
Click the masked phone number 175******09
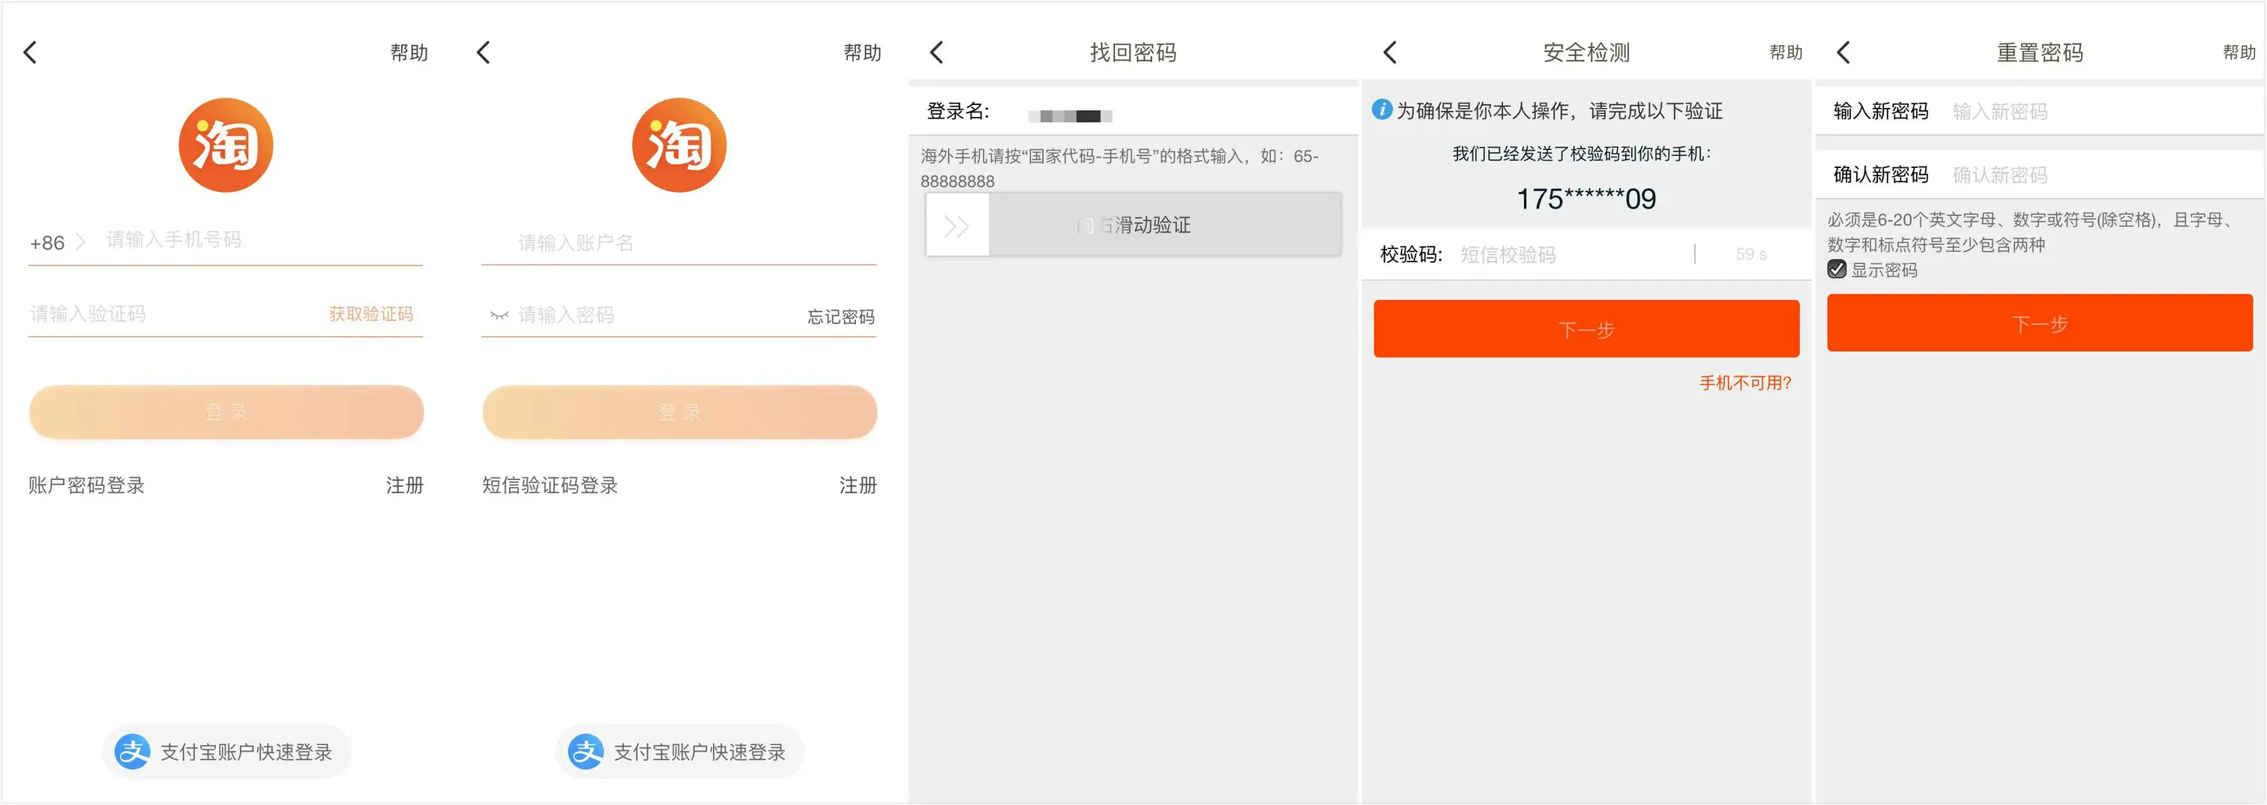tap(1586, 199)
